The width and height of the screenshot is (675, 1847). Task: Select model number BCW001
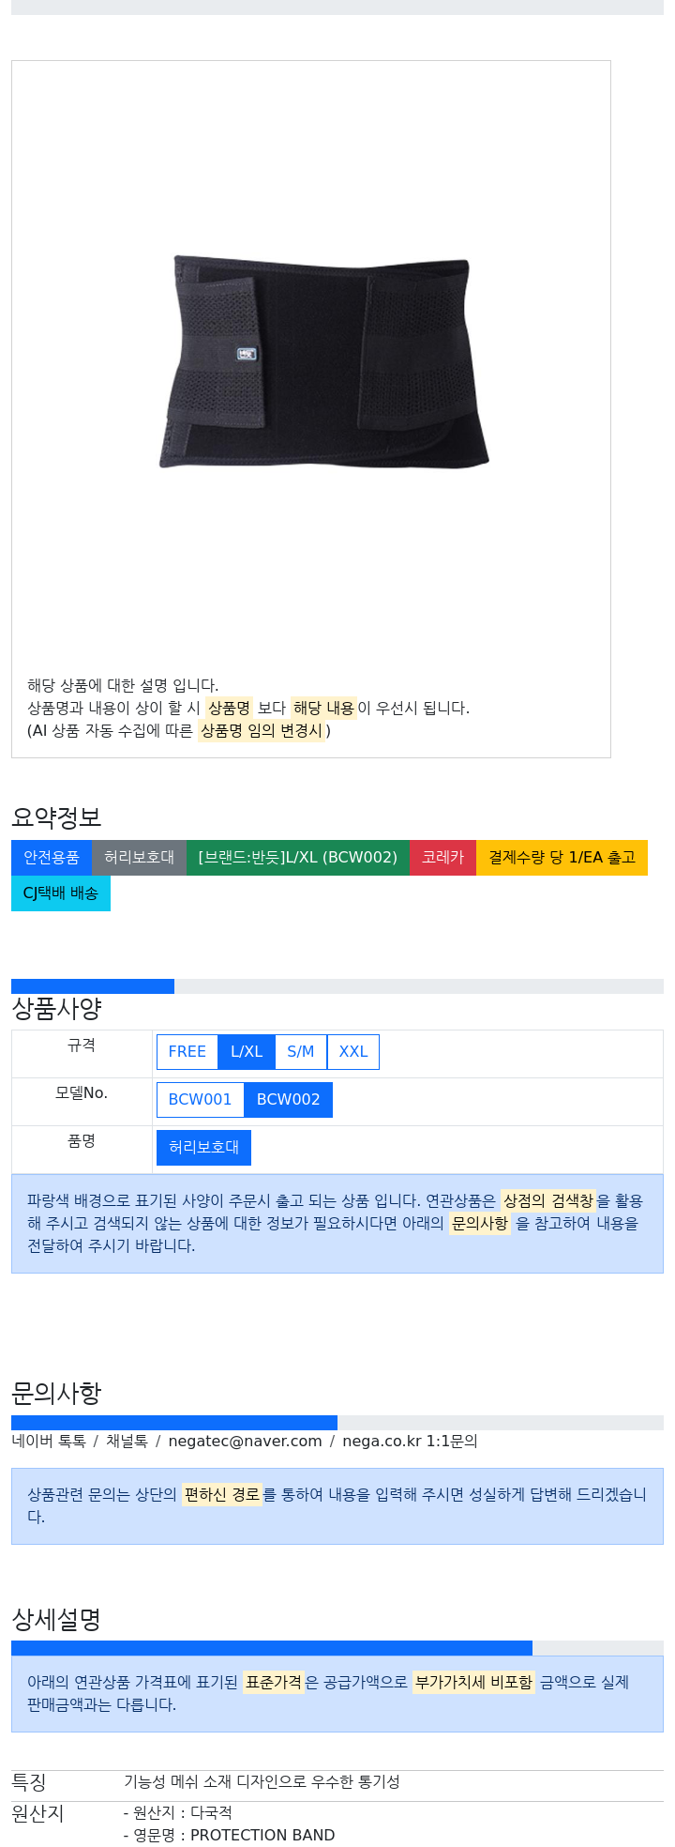click(201, 1100)
